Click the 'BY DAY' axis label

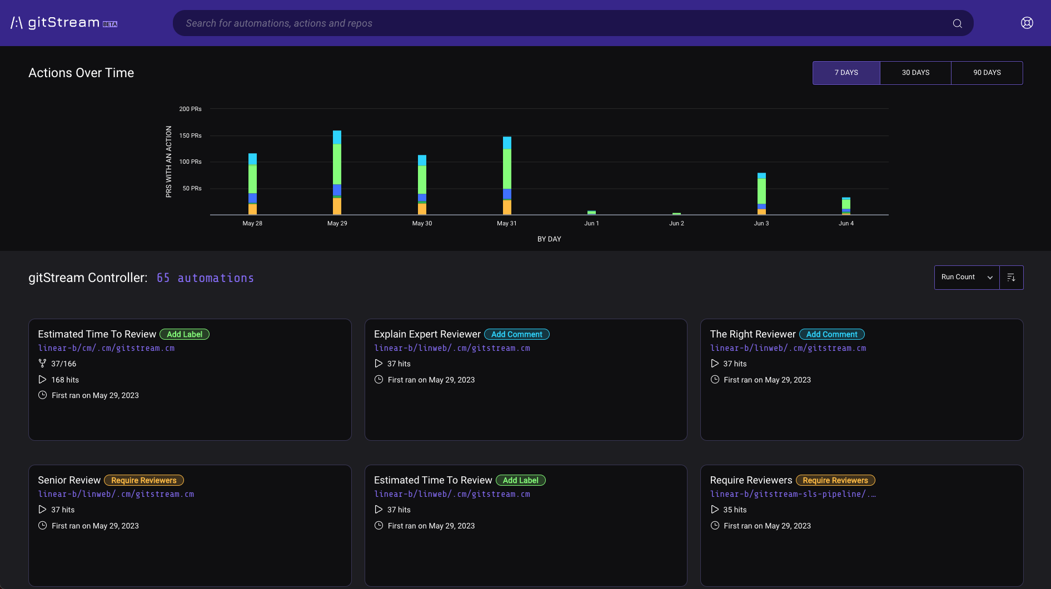[549, 239]
